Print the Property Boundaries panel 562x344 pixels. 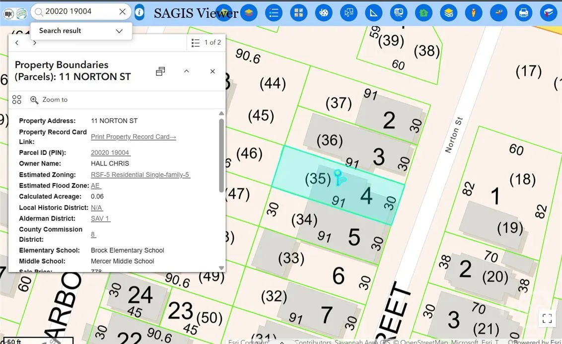[160, 71]
